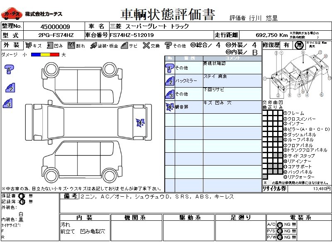Click the ◎内装 interior score B
Screen dimensions: 332x249
coord(255,52)
